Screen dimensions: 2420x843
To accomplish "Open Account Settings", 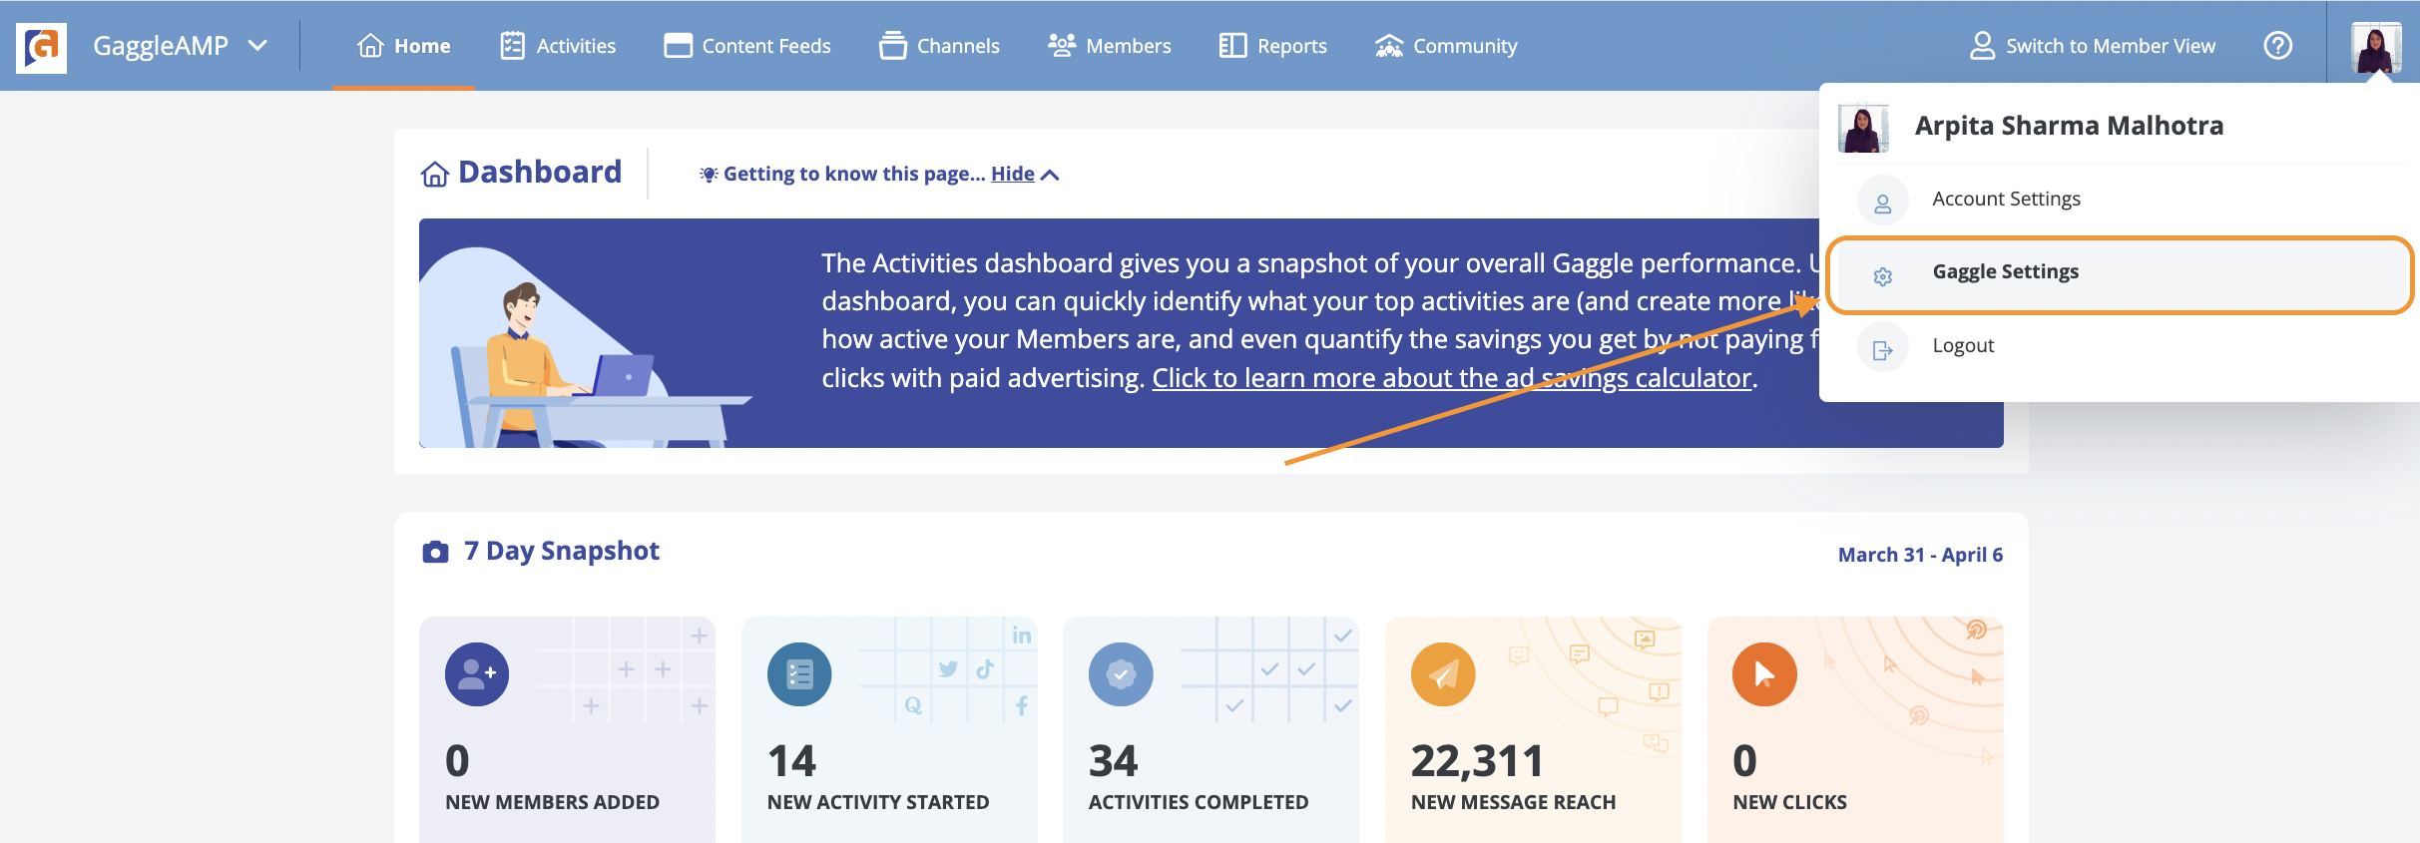I will [x=2005, y=199].
